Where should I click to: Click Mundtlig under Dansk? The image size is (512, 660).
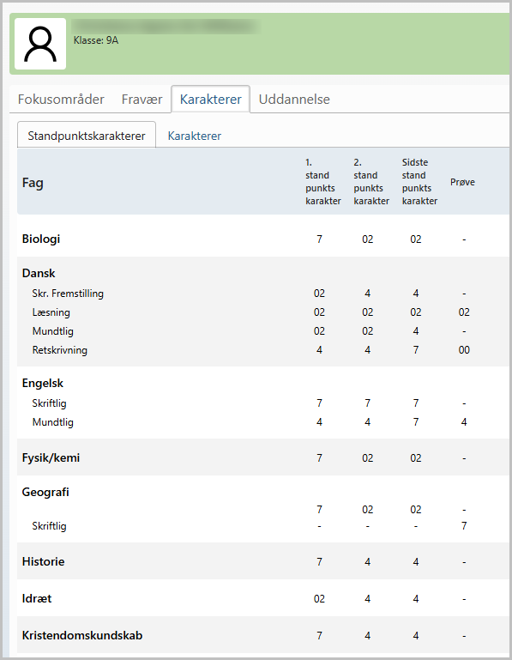(x=52, y=331)
